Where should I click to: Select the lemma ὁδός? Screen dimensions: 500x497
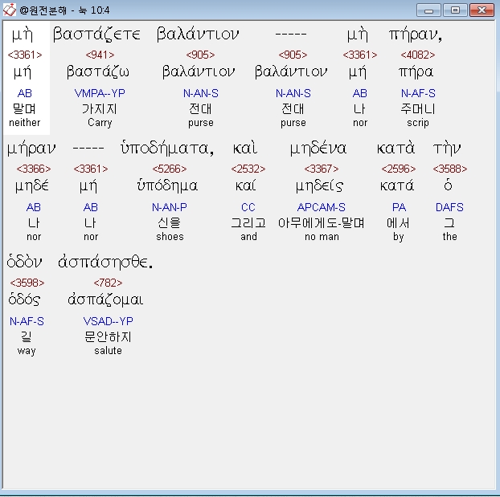pyautogui.click(x=24, y=299)
